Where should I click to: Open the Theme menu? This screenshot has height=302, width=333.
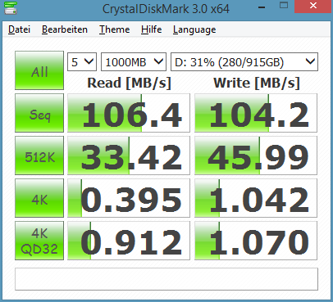(x=114, y=29)
